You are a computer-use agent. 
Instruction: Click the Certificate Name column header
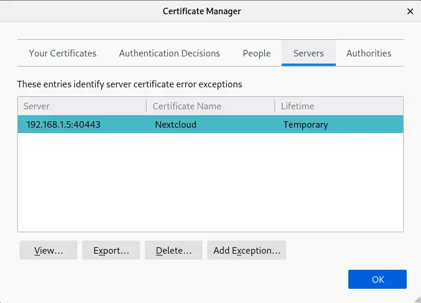tap(210, 106)
